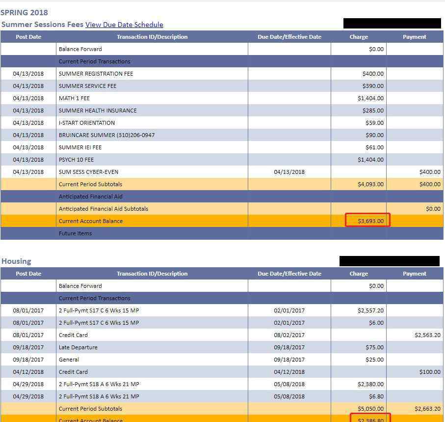Click the Housing $5,050.00 charge subtotal
The height and width of the screenshot is (422, 445).
click(370, 409)
